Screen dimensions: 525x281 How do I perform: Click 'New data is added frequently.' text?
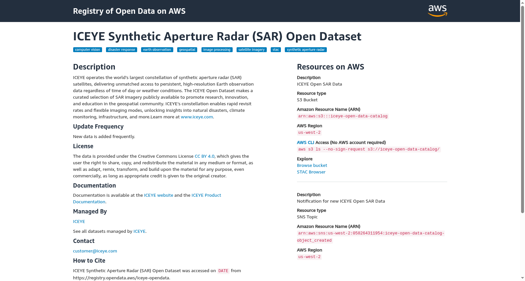click(x=104, y=137)
